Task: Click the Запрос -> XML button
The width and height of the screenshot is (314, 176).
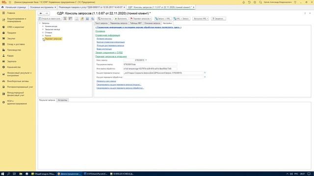Action: [162, 19]
